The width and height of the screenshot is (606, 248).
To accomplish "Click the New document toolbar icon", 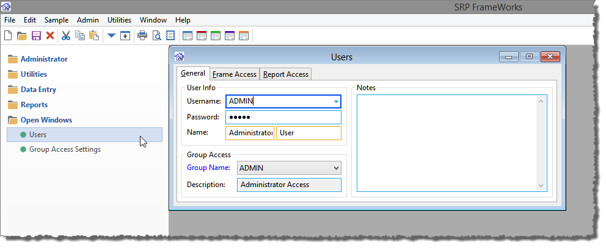I will (x=8, y=36).
